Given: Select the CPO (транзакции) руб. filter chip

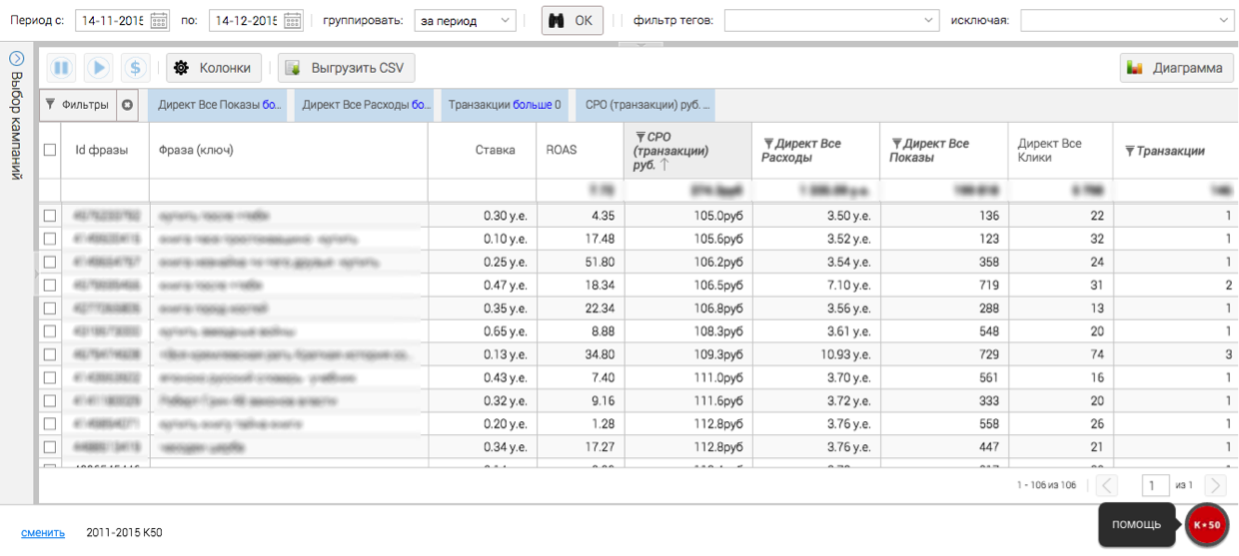Looking at the screenshot, I should click(x=646, y=104).
